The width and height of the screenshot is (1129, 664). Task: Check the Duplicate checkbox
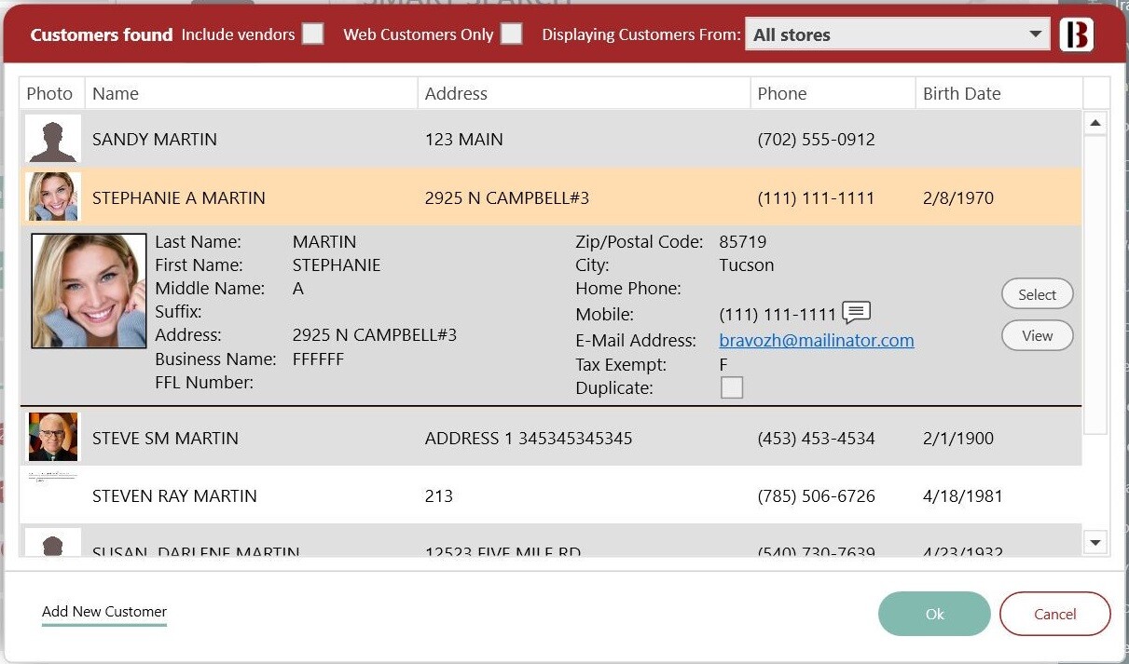tap(732, 387)
